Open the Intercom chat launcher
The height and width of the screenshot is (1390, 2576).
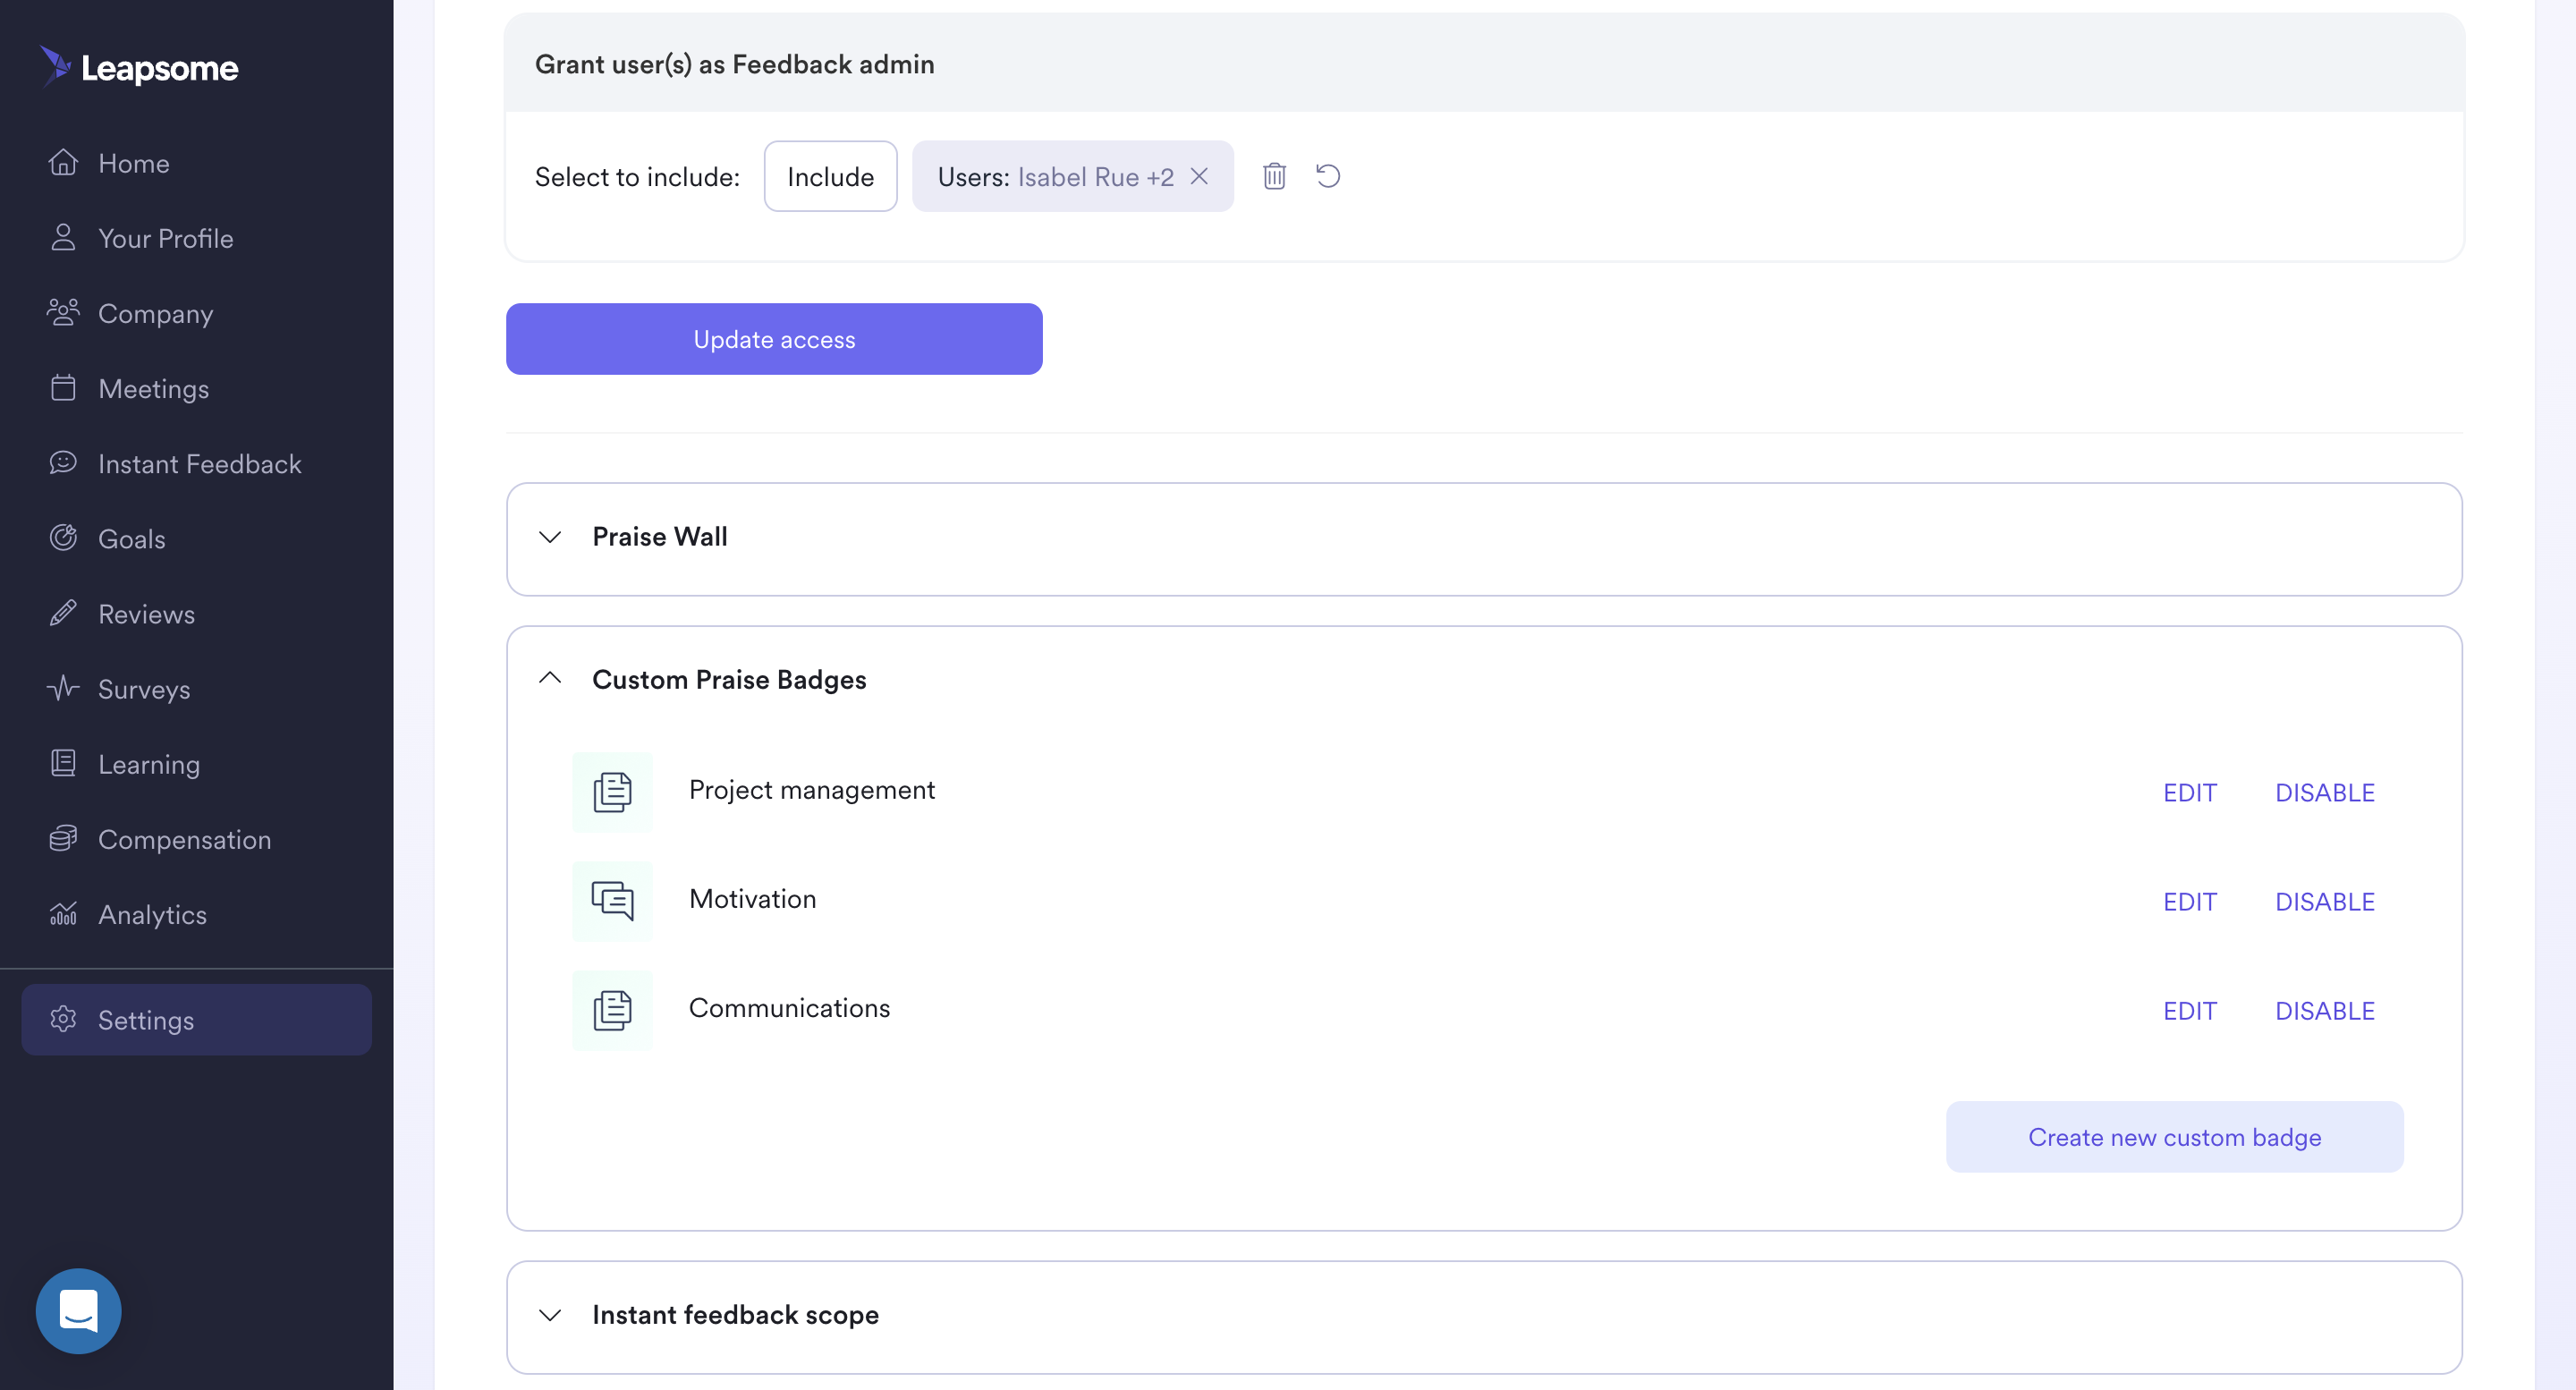[79, 1311]
